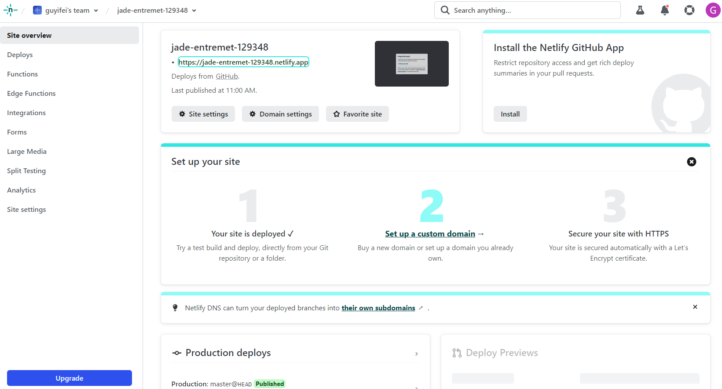Open Netlify Labs flask icon
This screenshot has width=722, height=389.
(x=640, y=10)
